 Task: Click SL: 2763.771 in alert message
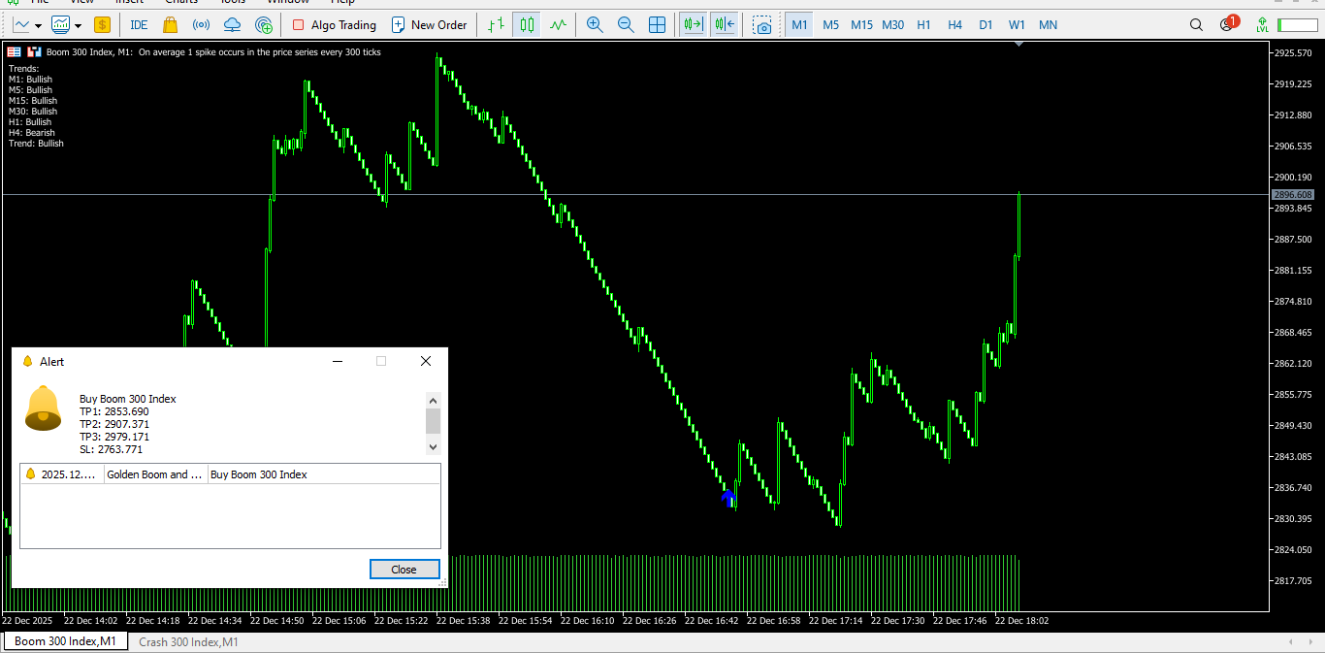click(x=111, y=449)
